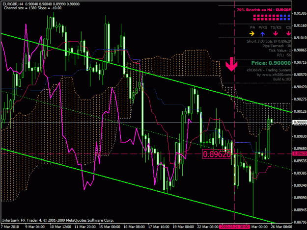Click the 0.89620 entry price label on chart

[x=217, y=154]
